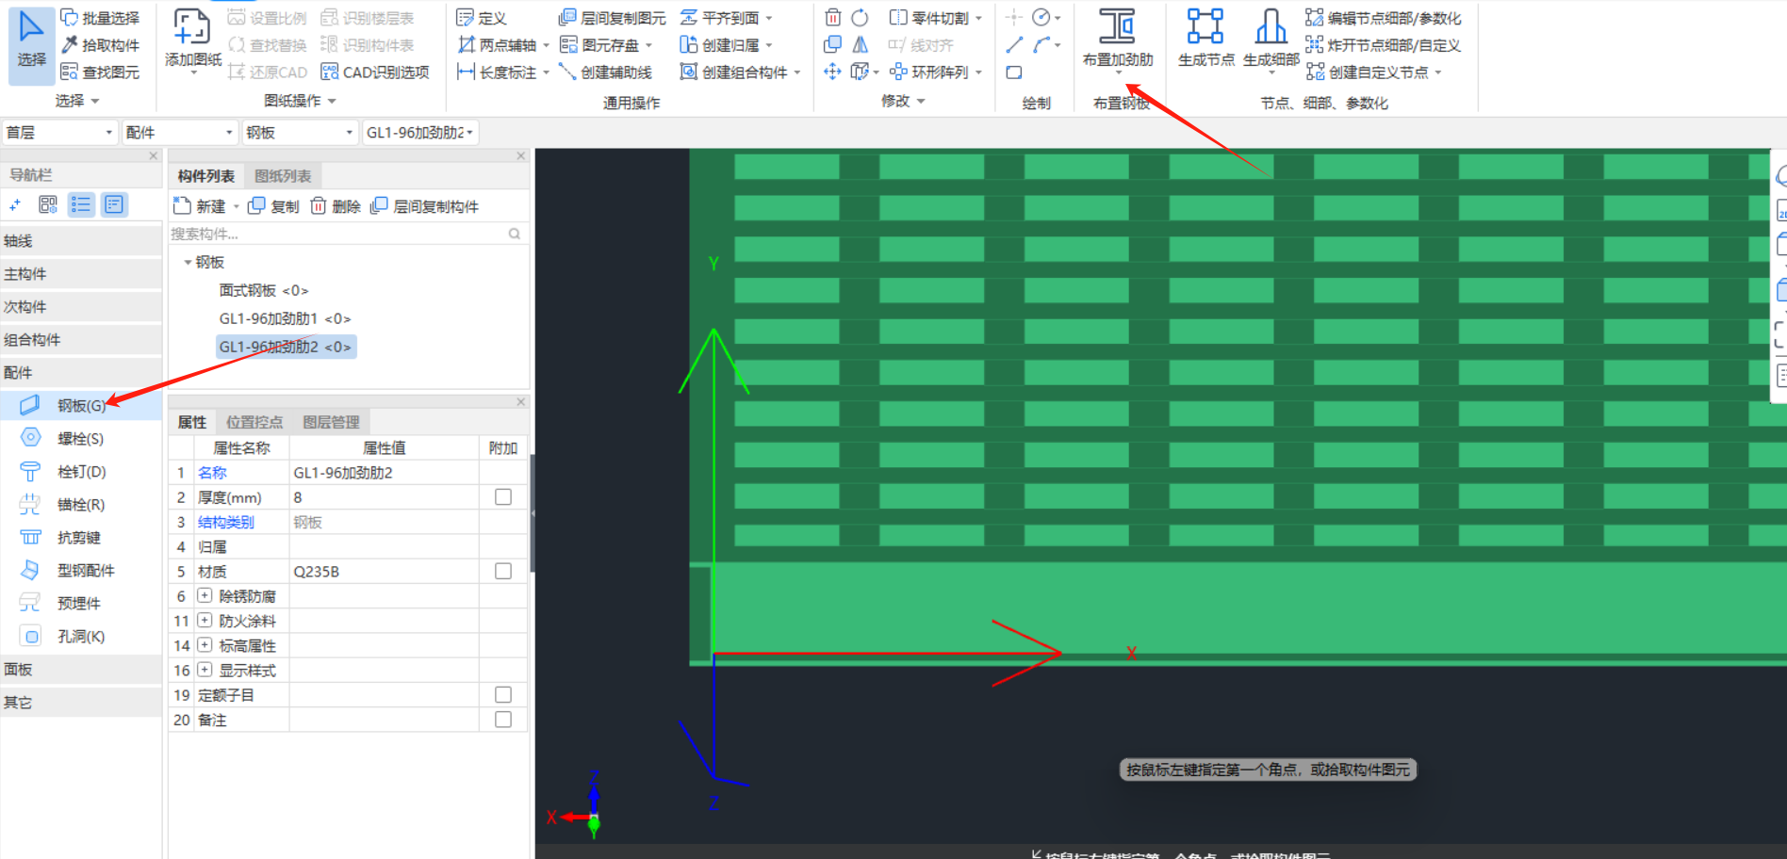Click the 添加图纸 button

(192, 41)
